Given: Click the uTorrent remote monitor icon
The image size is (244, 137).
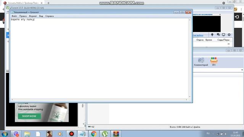Looking at the screenshot, I should (223, 35).
